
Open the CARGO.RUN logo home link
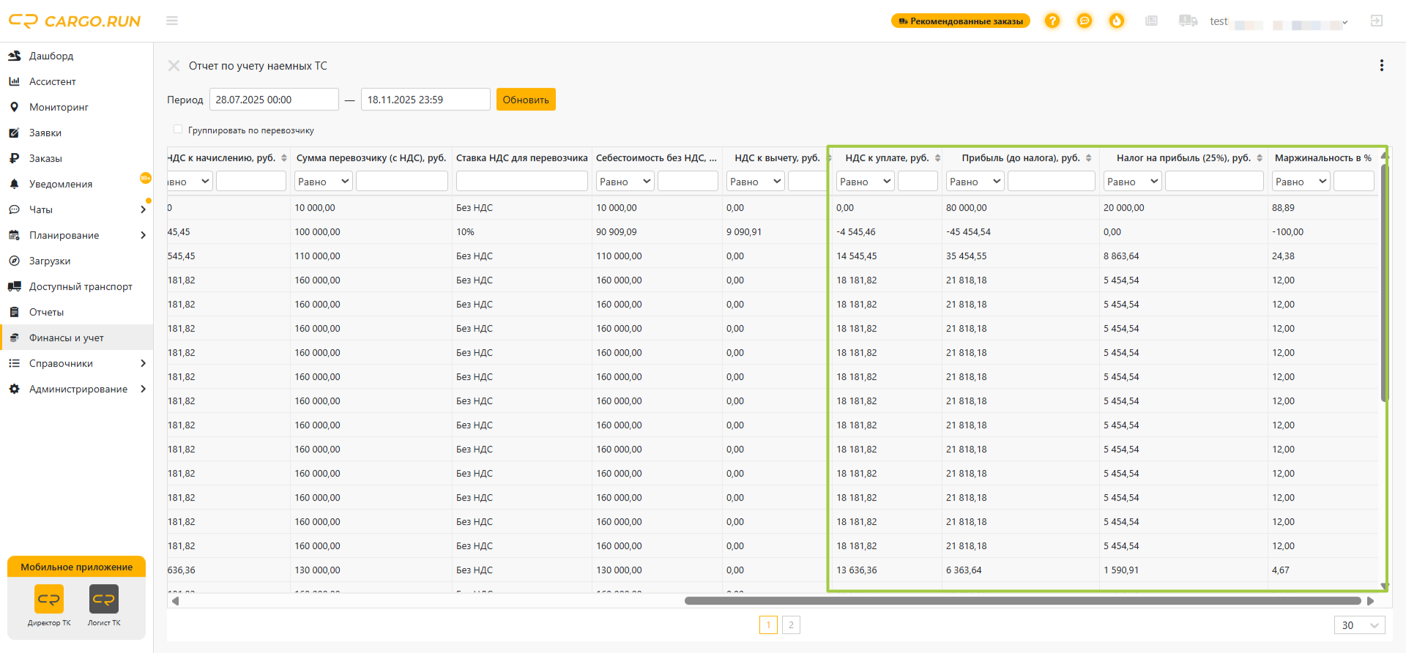pos(74,21)
